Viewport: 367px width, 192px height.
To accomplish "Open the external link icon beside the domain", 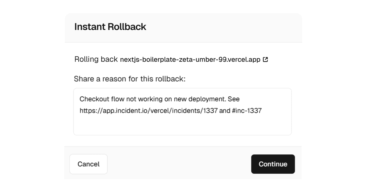I will tap(265, 60).
